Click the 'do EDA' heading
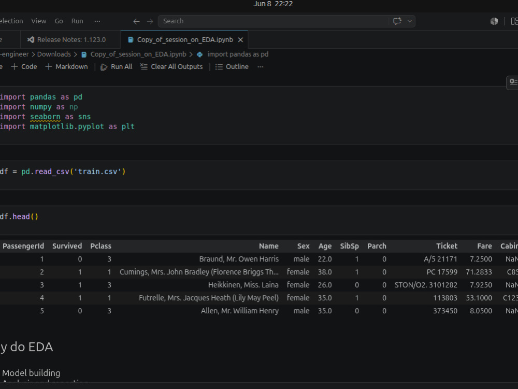This screenshot has width=518, height=389. [32, 347]
